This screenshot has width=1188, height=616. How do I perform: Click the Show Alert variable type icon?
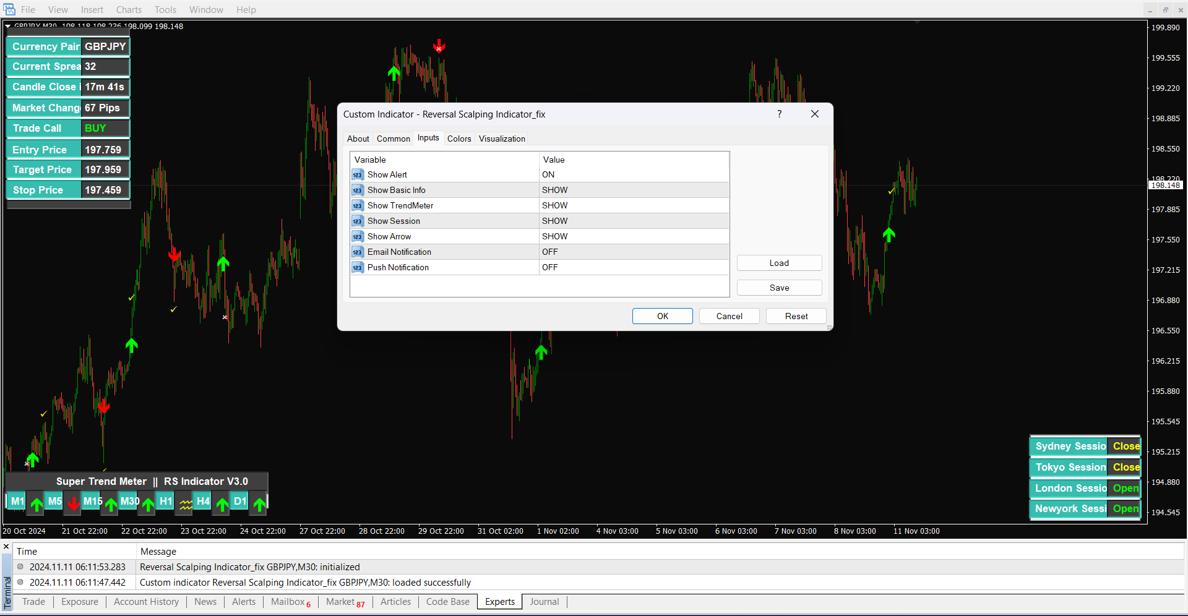pyautogui.click(x=358, y=175)
